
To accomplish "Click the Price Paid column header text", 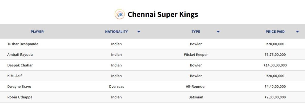I will [x=275, y=31].
